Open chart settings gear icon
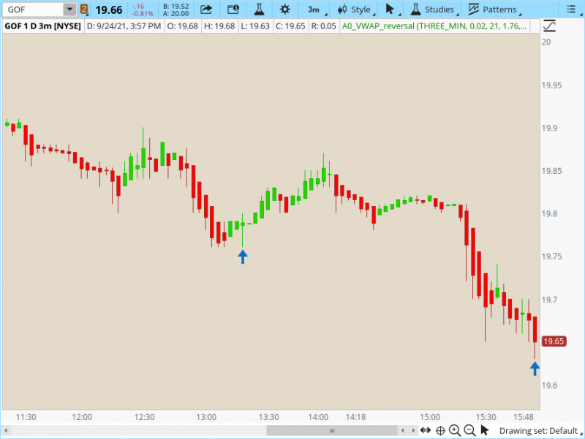The image size is (585, 439). pyautogui.click(x=284, y=9)
